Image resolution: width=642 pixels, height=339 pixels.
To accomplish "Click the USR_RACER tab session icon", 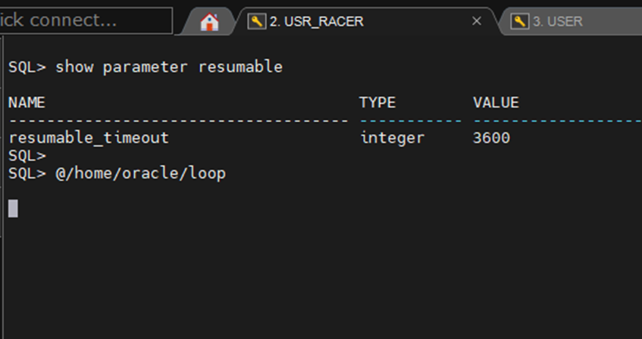I will [x=258, y=21].
